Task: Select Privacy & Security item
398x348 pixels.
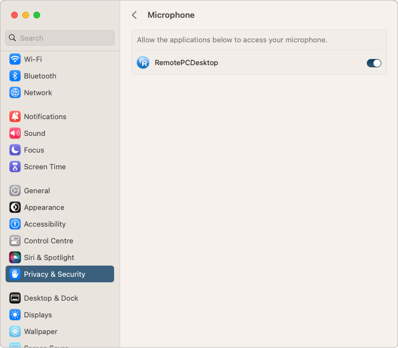Action: [55, 274]
